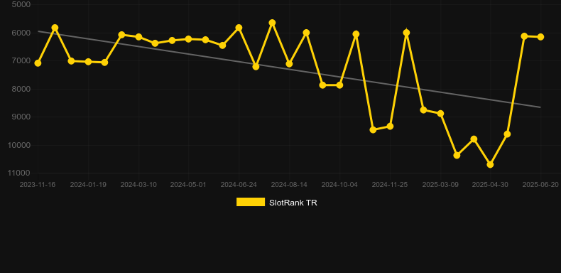Click the 2024-11-25 x-axis date label
Viewport: 561px width, 273px height.
pos(390,185)
